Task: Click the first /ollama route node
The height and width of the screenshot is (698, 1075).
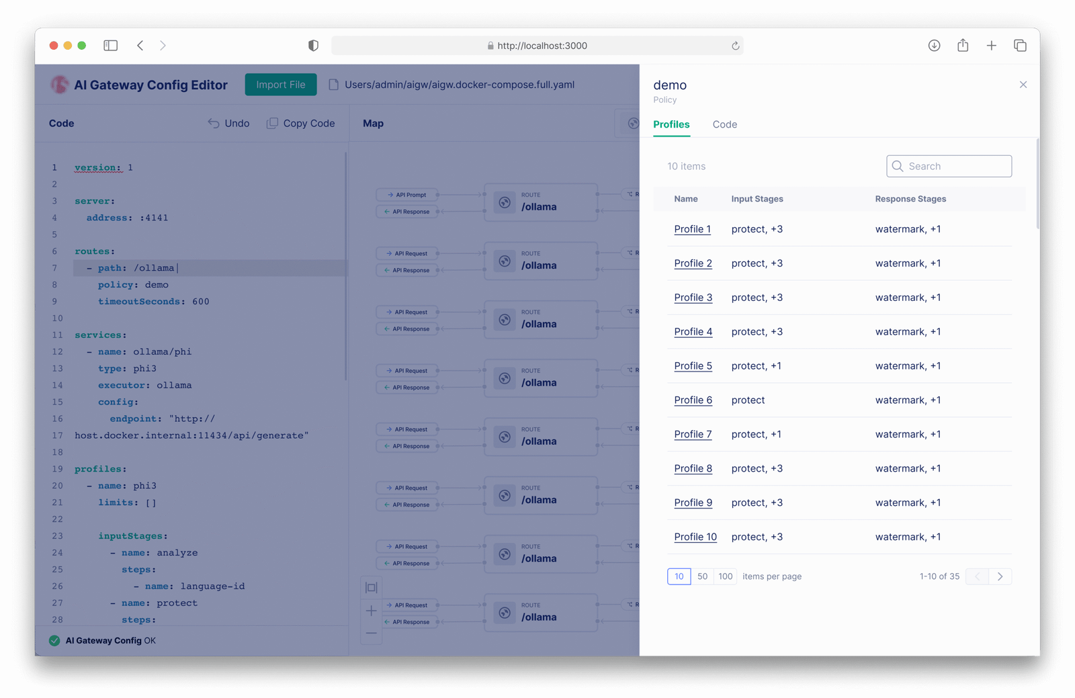Action: (x=540, y=202)
